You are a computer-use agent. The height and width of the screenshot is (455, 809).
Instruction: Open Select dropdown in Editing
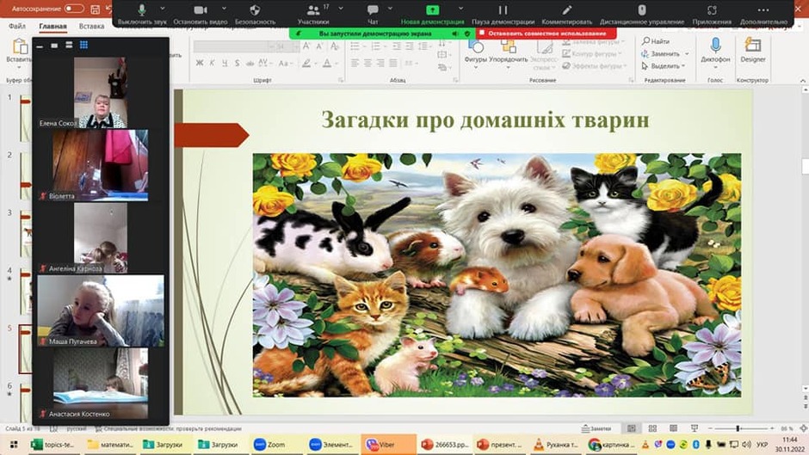point(663,66)
